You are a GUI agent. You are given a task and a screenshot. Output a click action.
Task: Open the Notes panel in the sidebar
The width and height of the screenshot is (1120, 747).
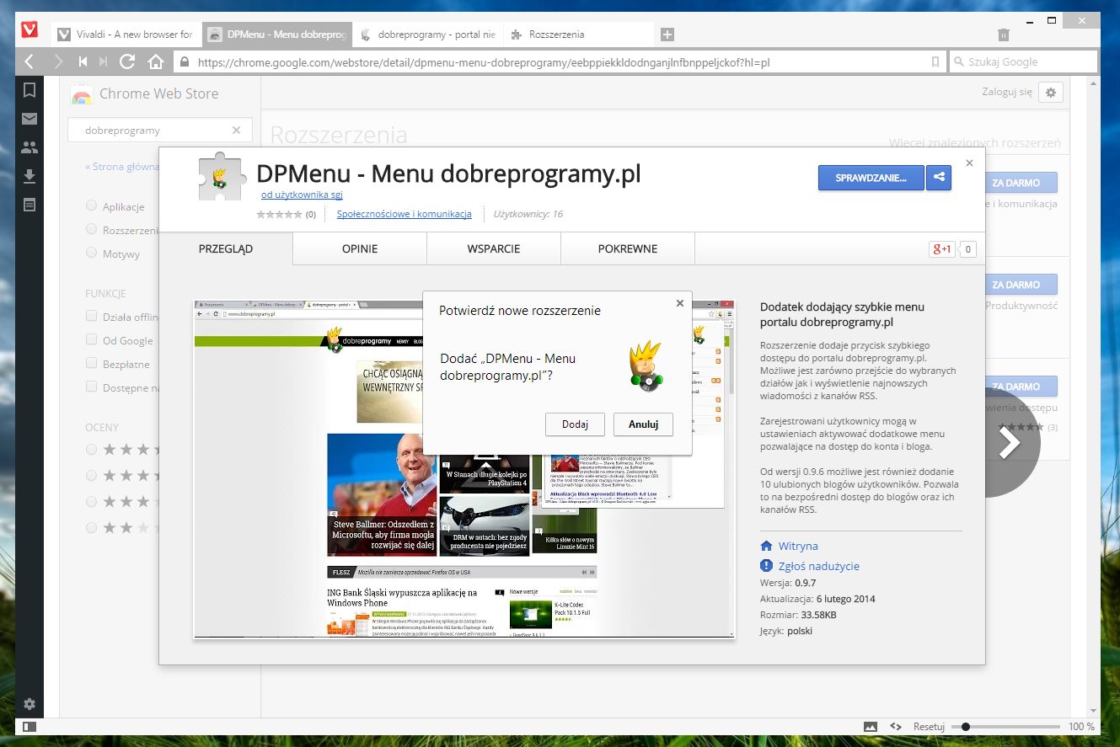click(x=29, y=203)
